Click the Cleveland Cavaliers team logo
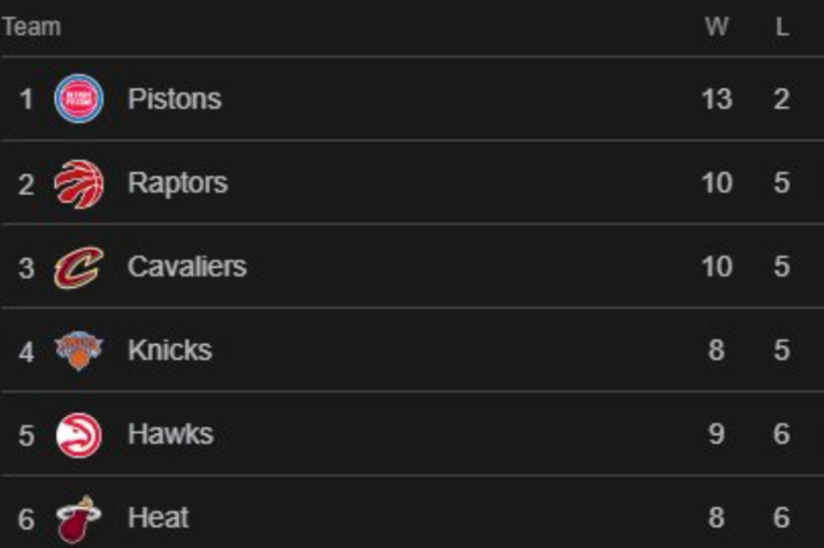Viewport: 824px width, 548px height. point(79,267)
